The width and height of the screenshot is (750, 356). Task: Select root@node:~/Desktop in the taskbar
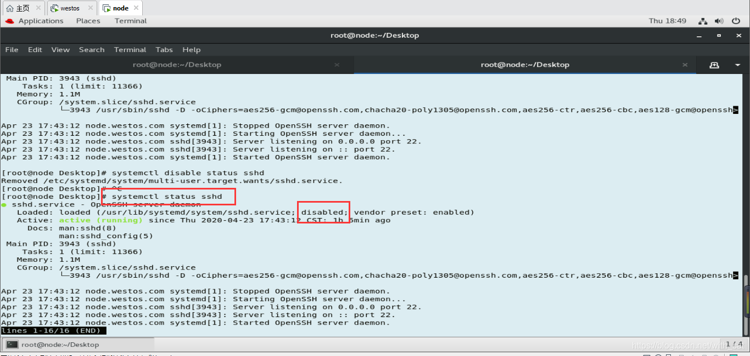click(x=78, y=344)
